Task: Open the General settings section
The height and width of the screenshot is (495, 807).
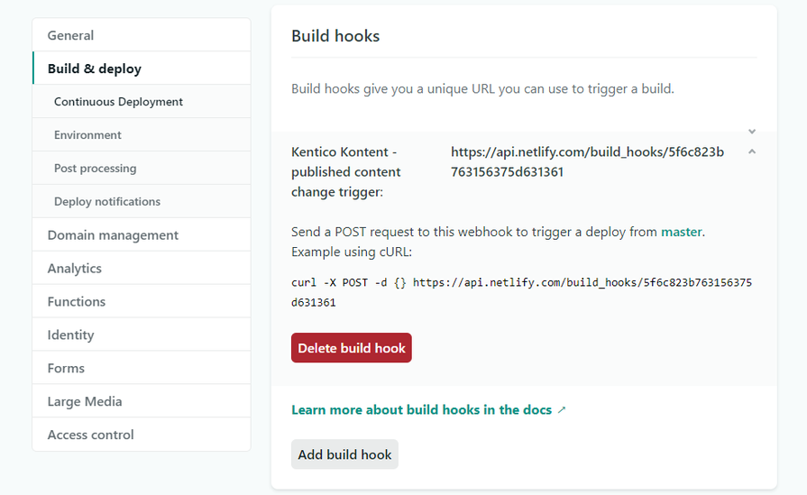Action: (x=70, y=36)
